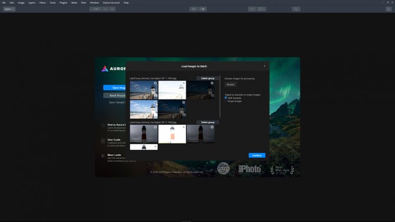Click the export share icon at toolbar right
The height and width of the screenshot is (222, 395).
click(x=389, y=9)
